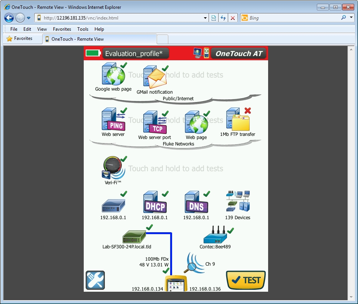
Task: Open the DNS server test icon
Action: [196, 202]
